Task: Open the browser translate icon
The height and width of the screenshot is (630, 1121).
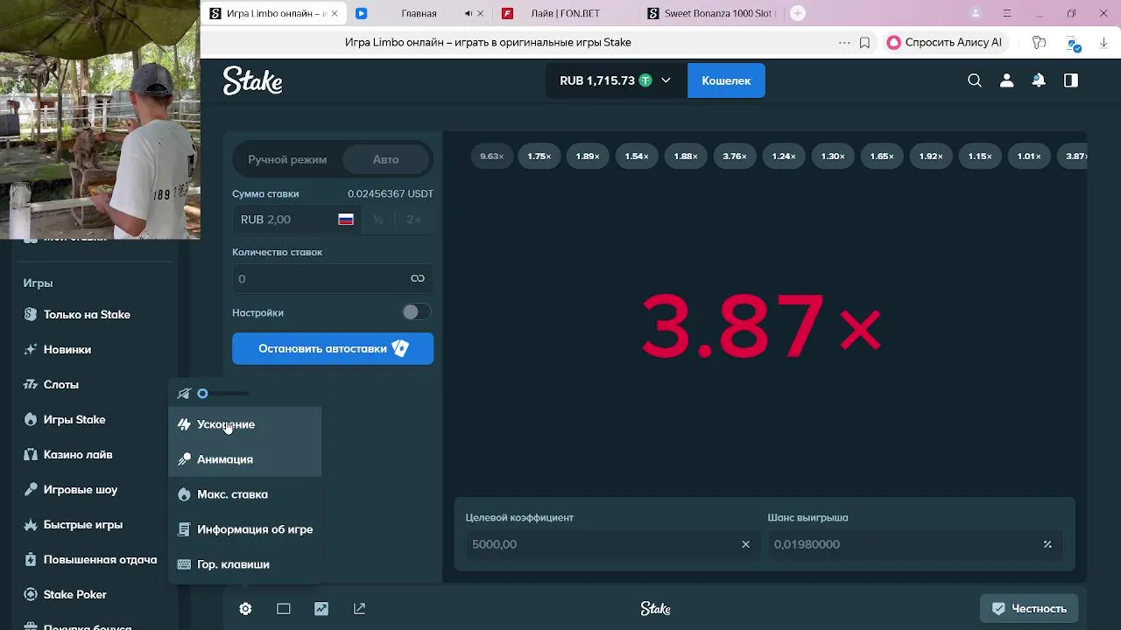Action: (1073, 42)
